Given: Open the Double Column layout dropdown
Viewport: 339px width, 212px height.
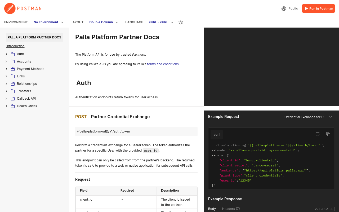Looking at the screenshot, I should (104, 22).
